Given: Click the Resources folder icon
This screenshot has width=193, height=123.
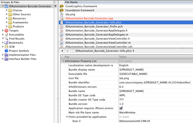Looking at the screenshot, I should coord(10,18).
